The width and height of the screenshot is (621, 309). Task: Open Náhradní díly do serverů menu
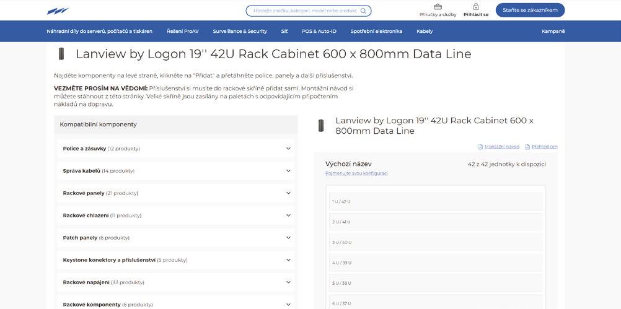pyautogui.click(x=99, y=31)
